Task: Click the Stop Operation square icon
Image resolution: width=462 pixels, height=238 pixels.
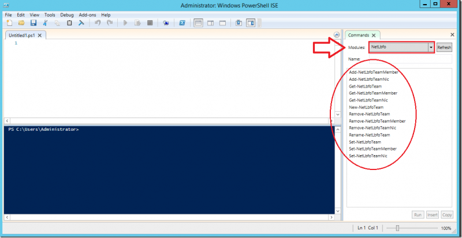Action: [x=150, y=22]
